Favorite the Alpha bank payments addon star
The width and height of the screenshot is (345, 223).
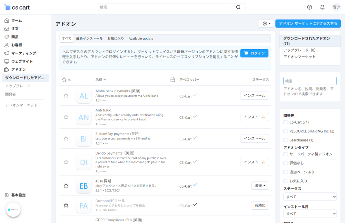click(x=66, y=96)
